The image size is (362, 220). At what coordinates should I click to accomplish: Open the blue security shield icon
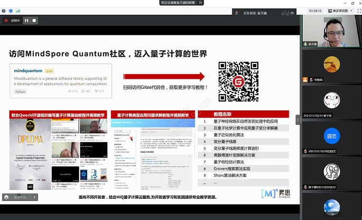tap(11, 10)
